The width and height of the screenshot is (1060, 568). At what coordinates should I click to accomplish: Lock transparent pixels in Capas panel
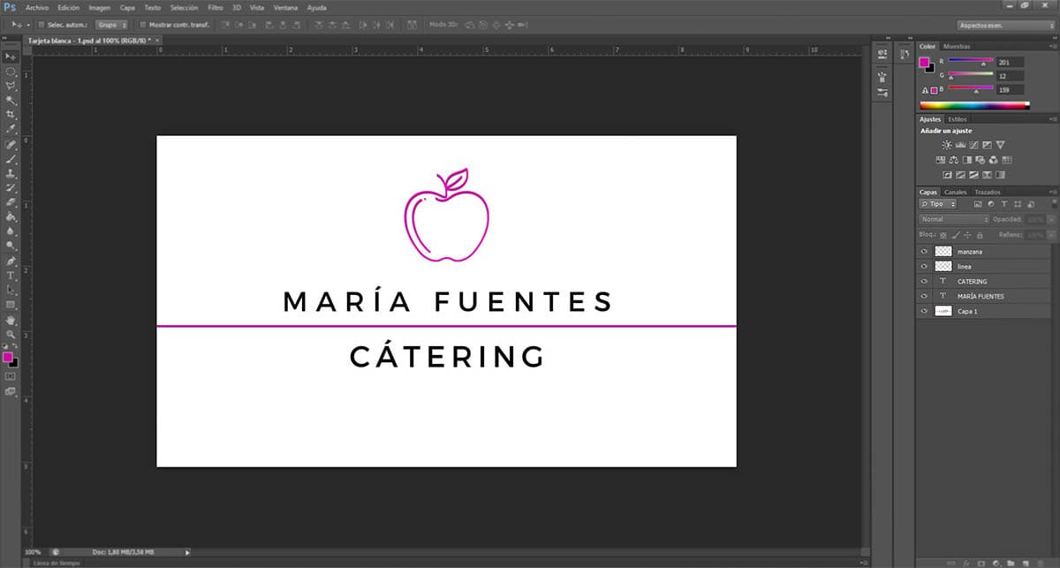click(943, 235)
